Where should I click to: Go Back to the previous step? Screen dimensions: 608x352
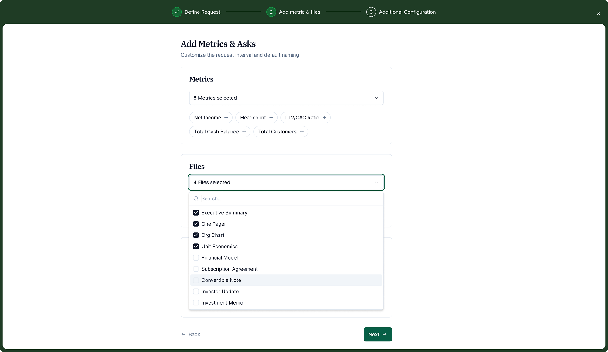(191, 334)
